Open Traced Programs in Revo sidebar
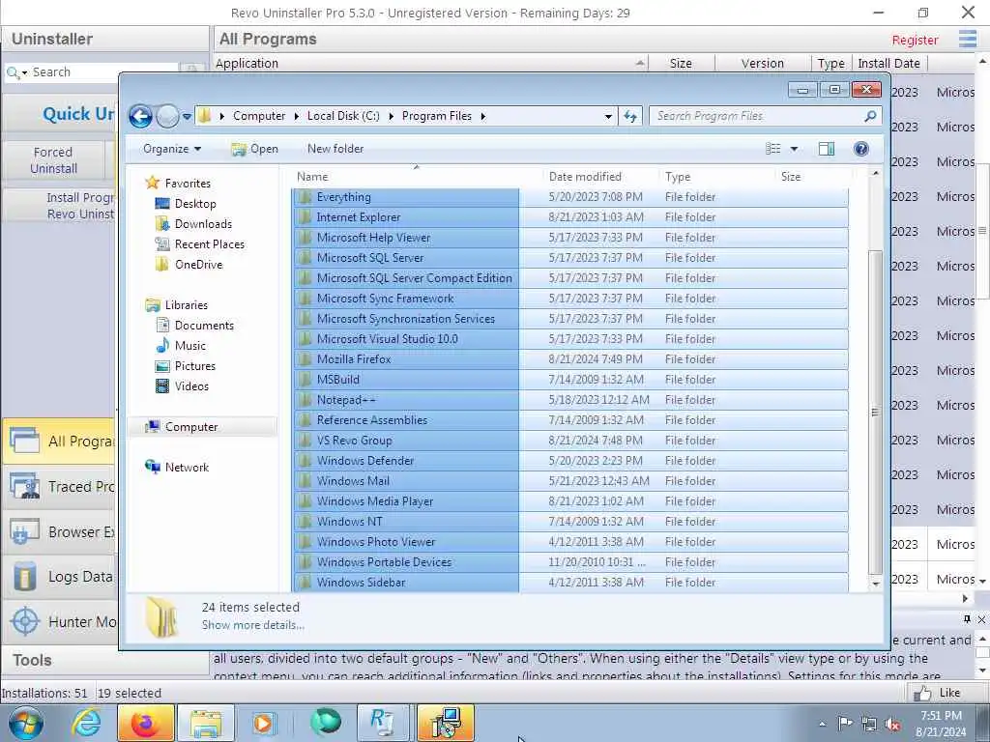 coord(61,487)
